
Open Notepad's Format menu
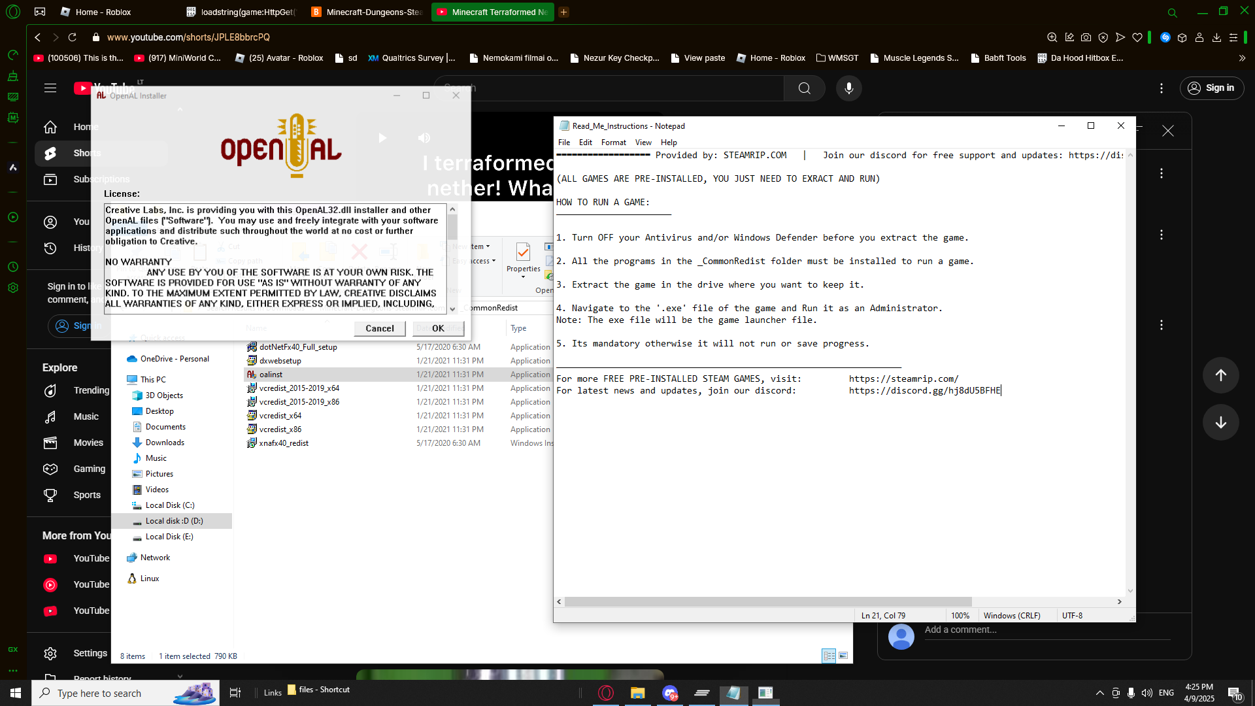pyautogui.click(x=614, y=143)
